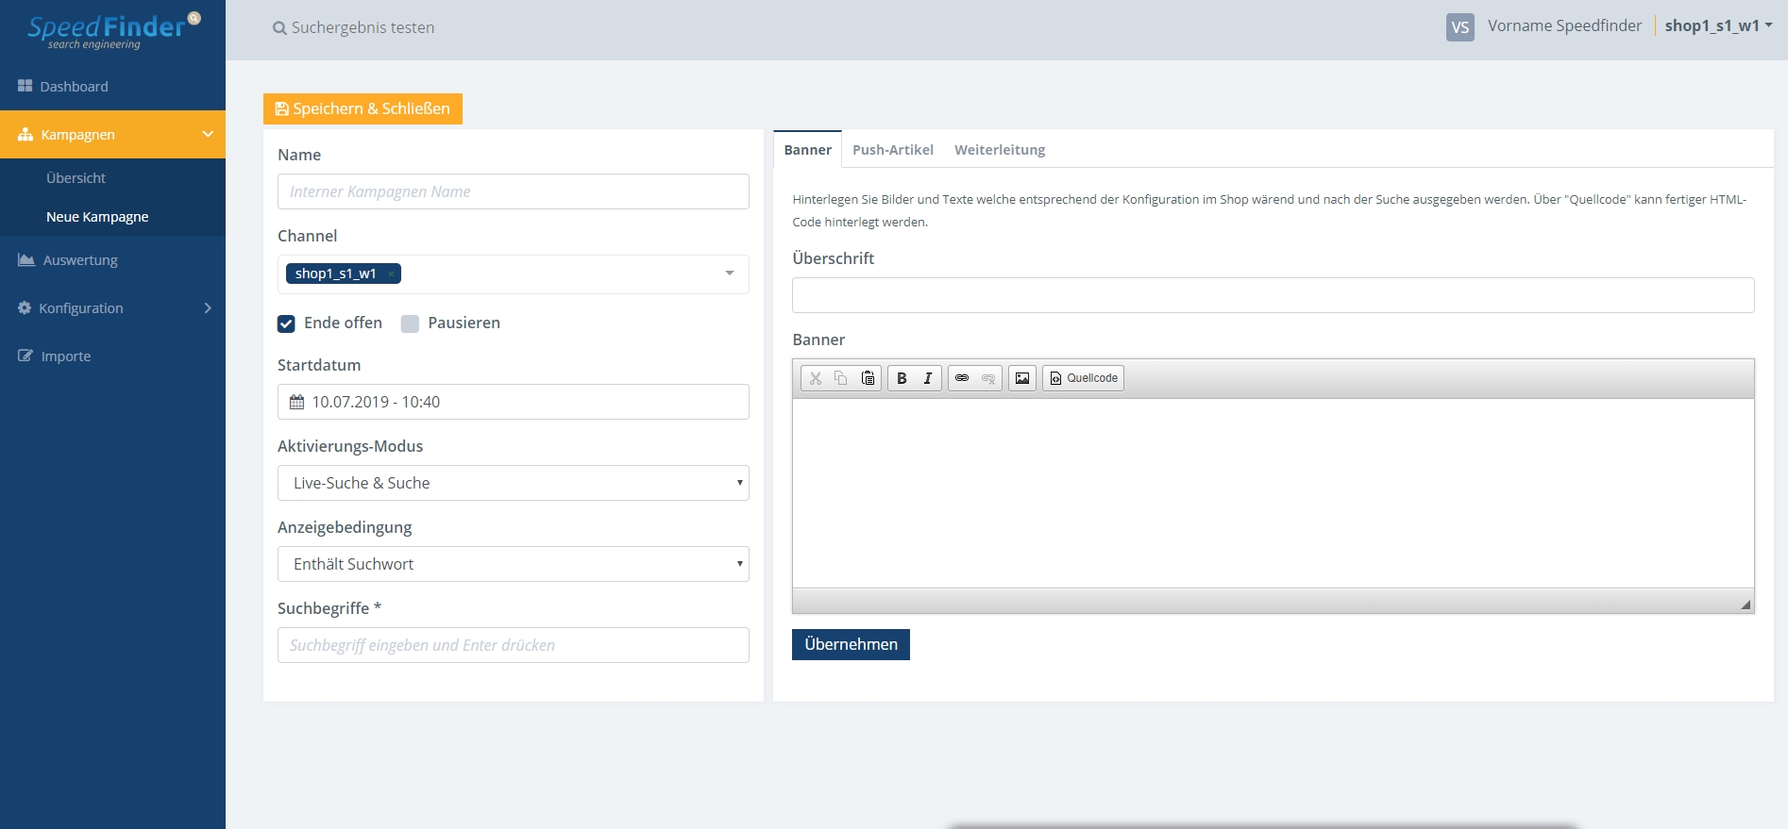Grab the banner editor resize handle

coord(1745,605)
